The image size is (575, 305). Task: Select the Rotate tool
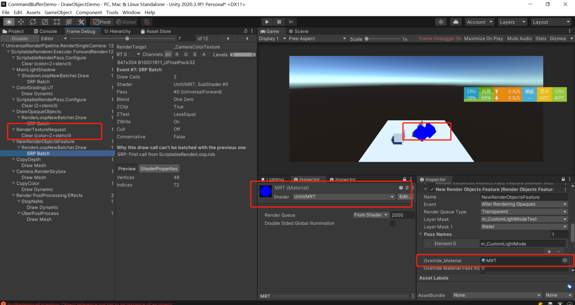coord(33,22)
